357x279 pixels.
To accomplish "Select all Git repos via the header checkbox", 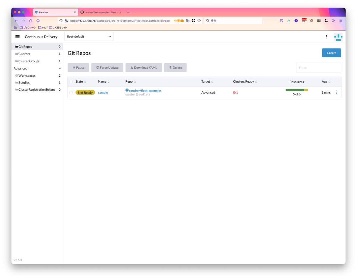I will (x=71, y=81).
